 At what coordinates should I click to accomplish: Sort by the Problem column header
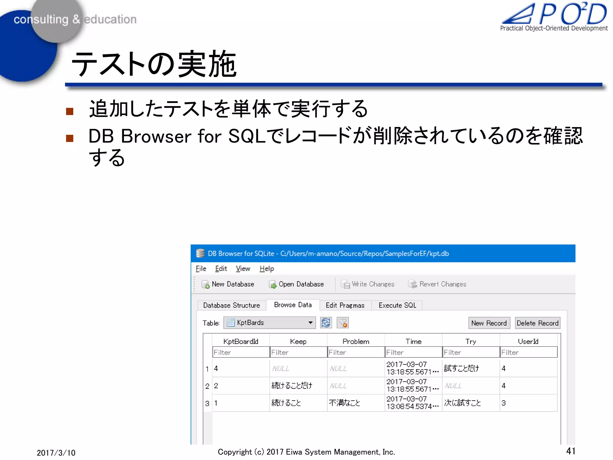(356, 341)
